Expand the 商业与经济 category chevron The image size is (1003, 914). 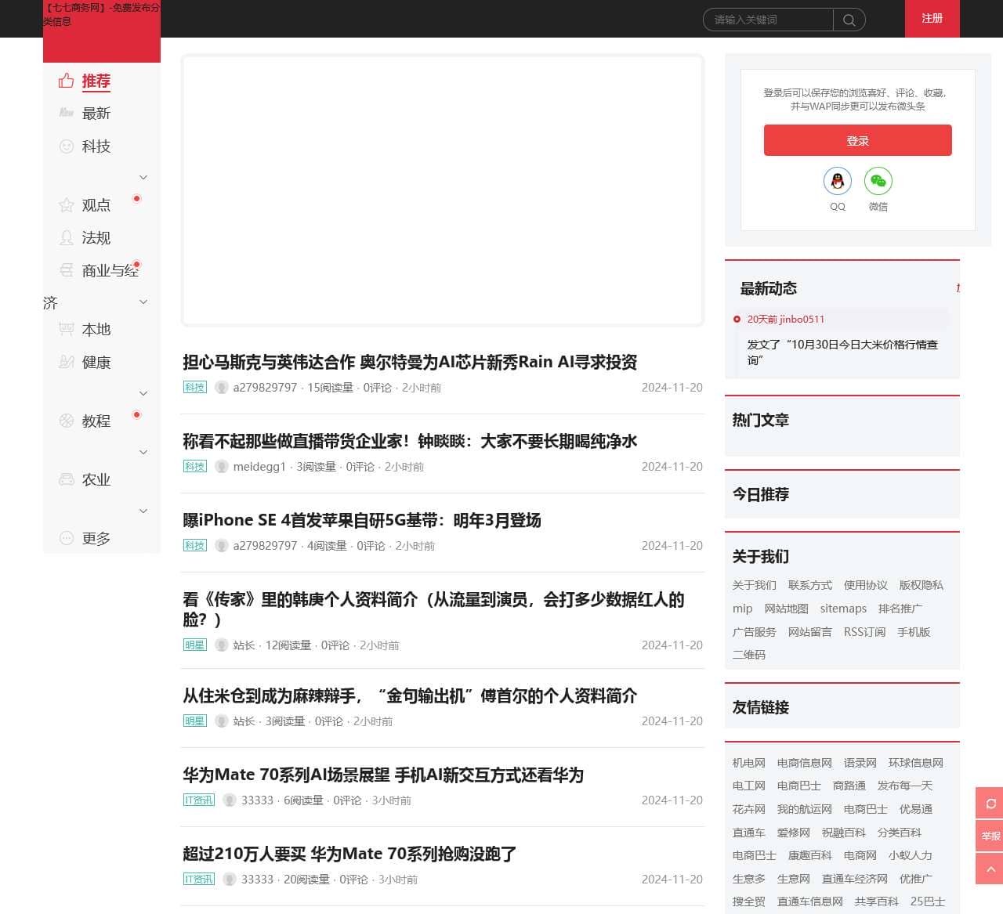[143, 302]
